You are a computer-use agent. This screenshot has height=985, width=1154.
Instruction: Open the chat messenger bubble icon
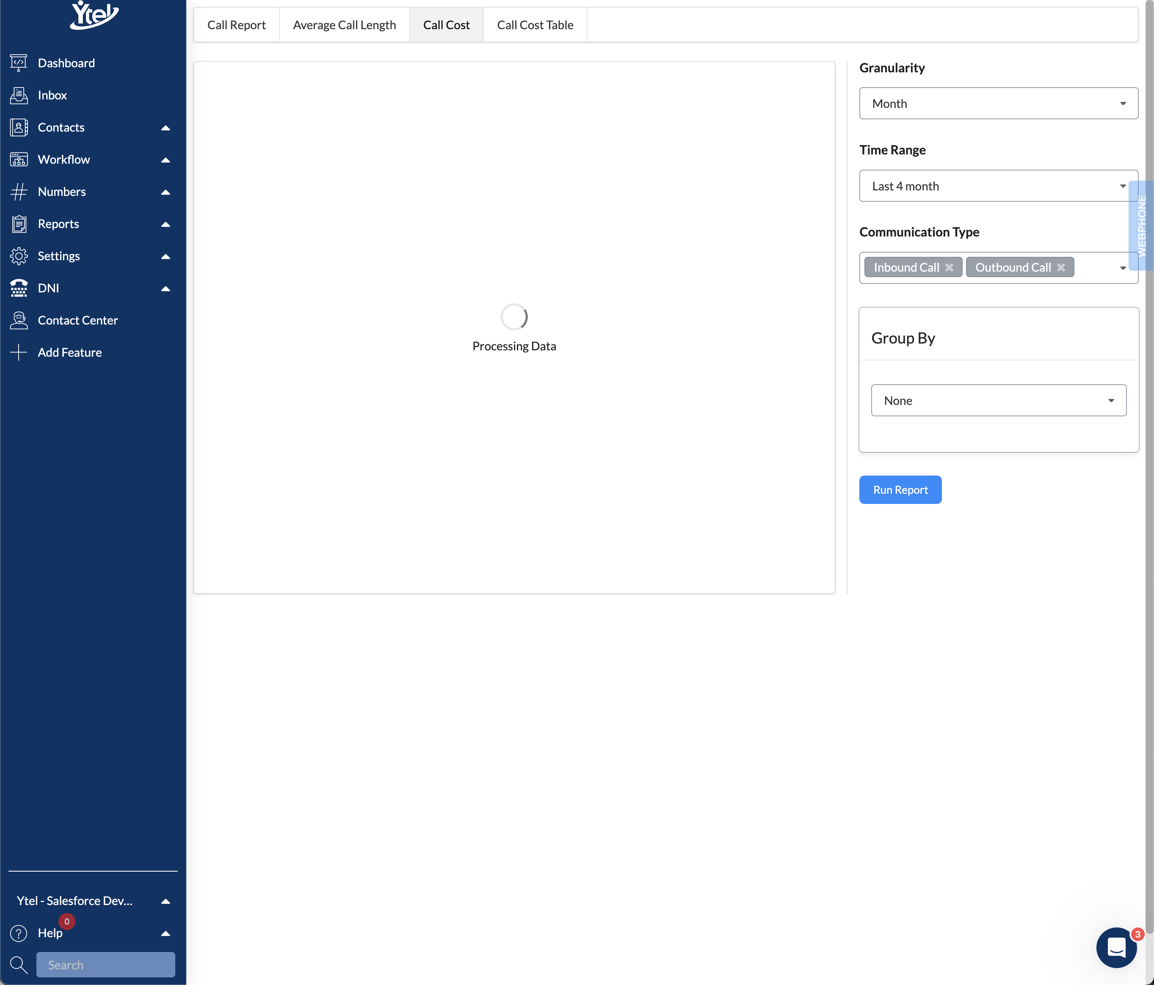point(1116,947)
